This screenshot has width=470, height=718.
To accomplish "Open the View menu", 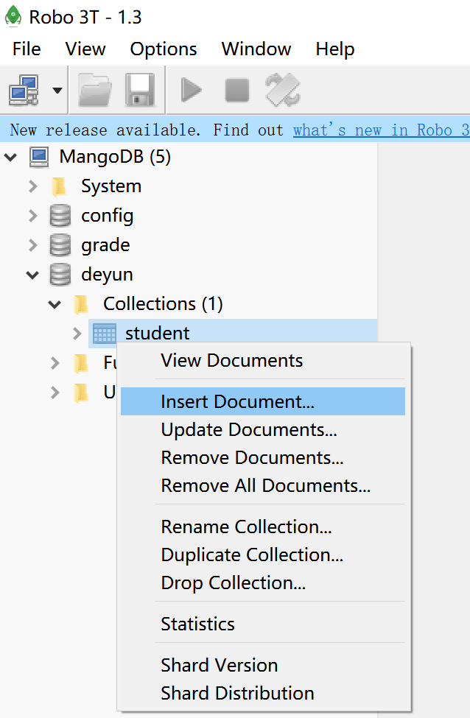I will coord(85,49).
